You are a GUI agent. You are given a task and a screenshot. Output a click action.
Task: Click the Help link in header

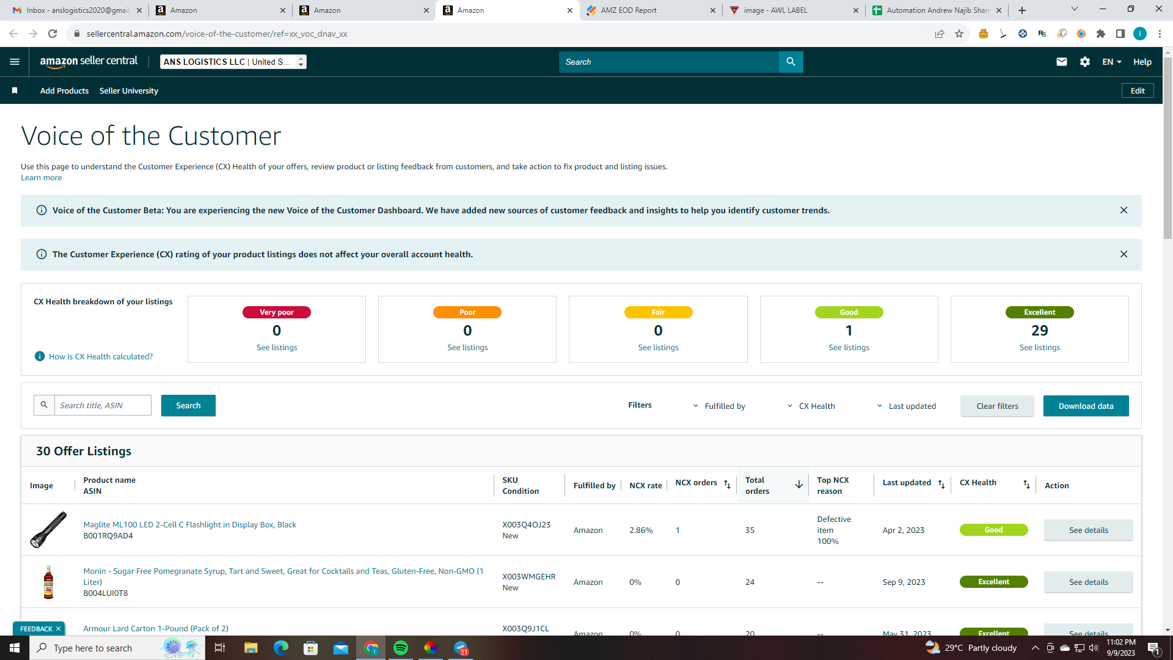coord(1142,62)
